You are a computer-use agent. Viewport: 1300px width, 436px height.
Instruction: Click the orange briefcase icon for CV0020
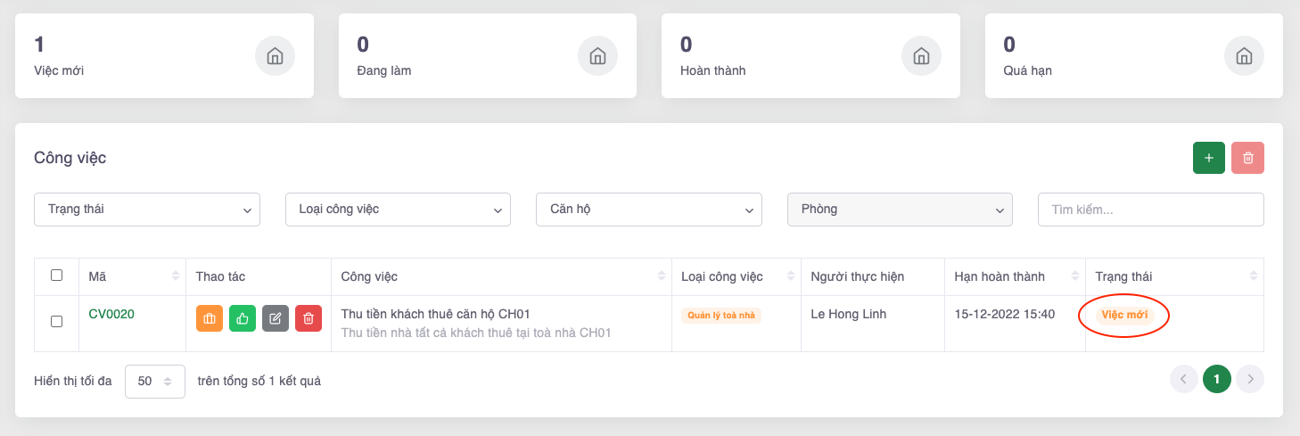(210, 318)
